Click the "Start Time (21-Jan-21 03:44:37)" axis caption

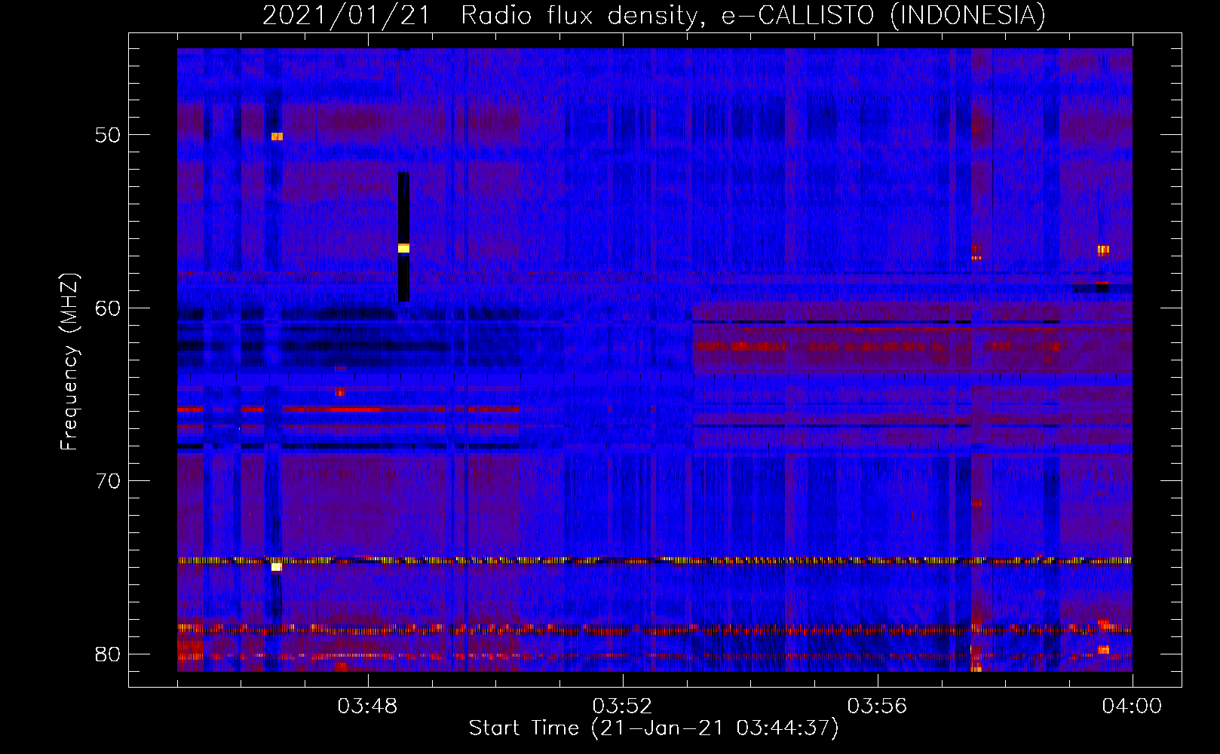coord(654,728)
